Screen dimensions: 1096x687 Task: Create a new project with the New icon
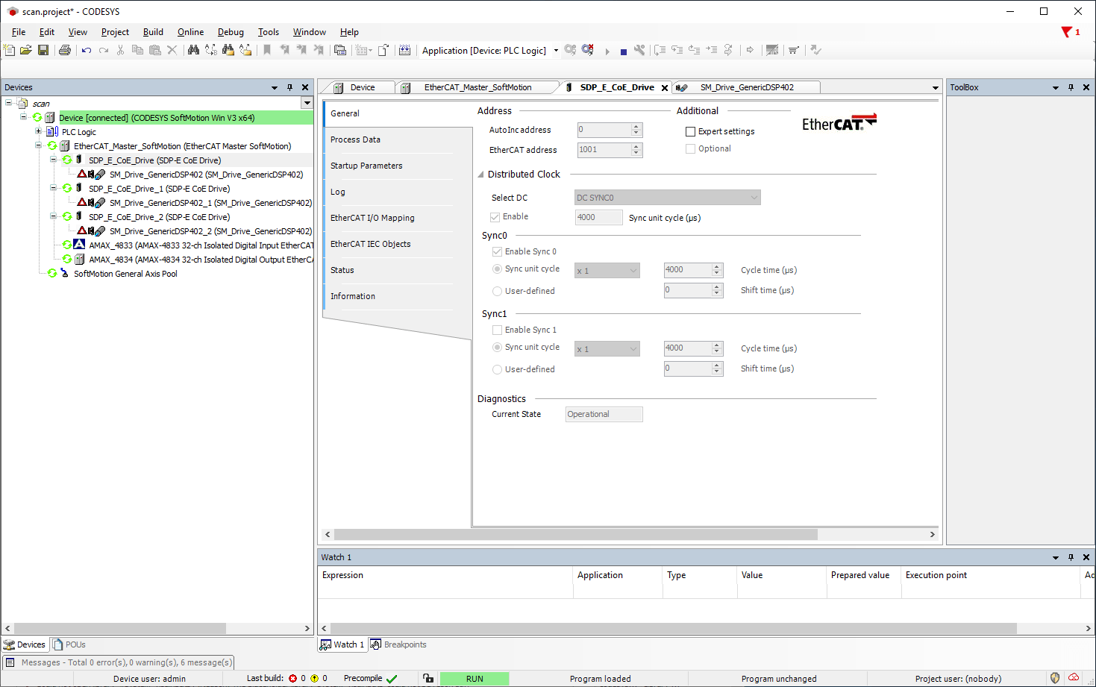pyautogui.click(x=9, y=50)
